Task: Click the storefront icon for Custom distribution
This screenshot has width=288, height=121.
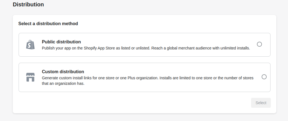Action: (30, 77)
